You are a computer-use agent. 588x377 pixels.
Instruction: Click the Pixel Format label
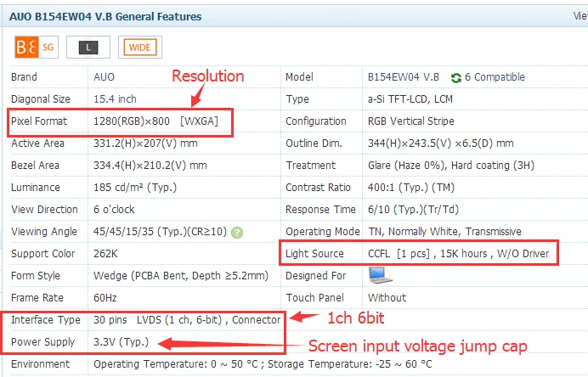(x=39, y=121)
